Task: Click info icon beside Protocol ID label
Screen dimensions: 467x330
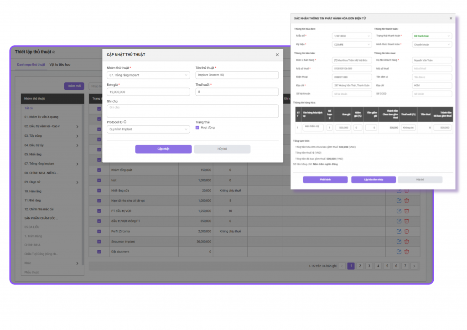Action: tap(125, 122)
